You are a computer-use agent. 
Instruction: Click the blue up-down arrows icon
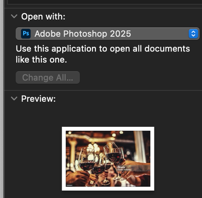point(193,33)
